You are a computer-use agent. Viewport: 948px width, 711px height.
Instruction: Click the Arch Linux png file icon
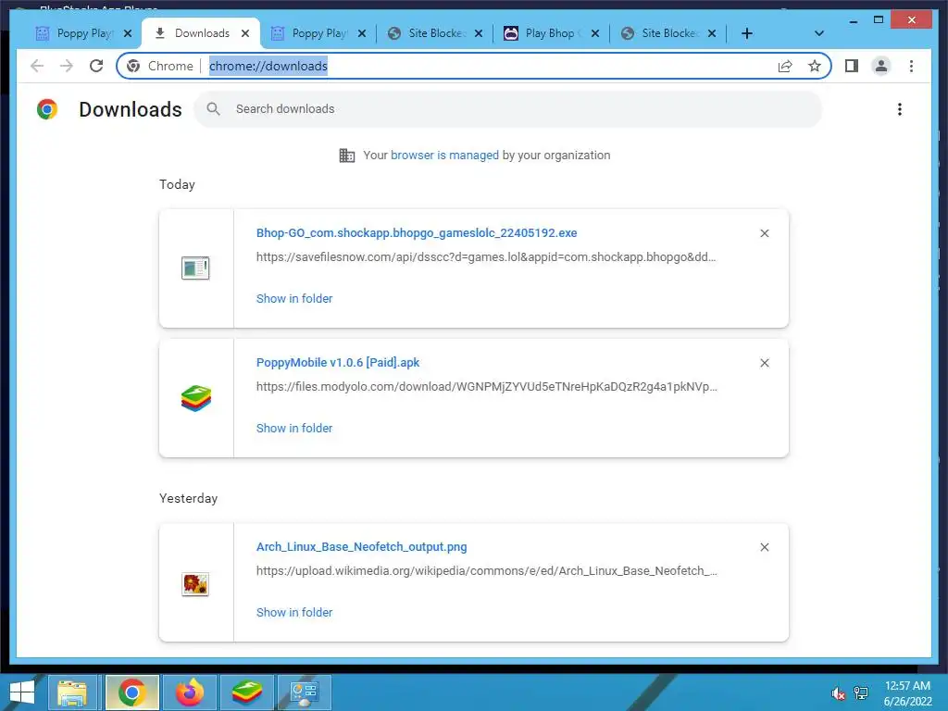[x=195, y=584]
